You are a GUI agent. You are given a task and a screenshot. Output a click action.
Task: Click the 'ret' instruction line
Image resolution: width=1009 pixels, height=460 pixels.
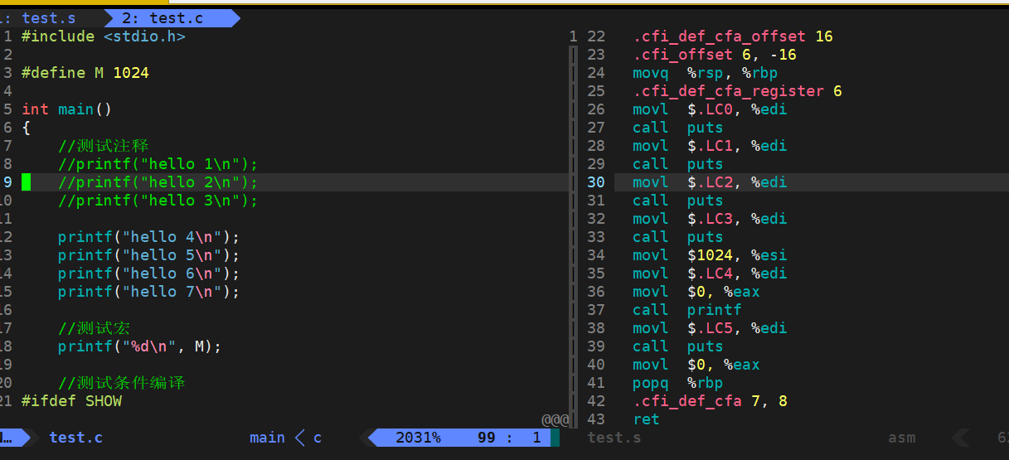[646, 419]
